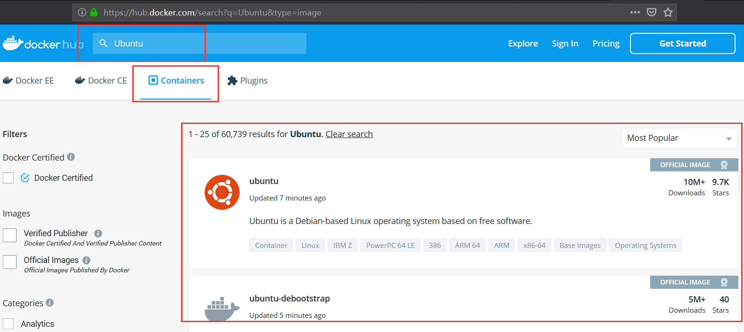This screenshot has width=744, height=332.
Task: Check the Verified Publisher filter
Action: 10,235
